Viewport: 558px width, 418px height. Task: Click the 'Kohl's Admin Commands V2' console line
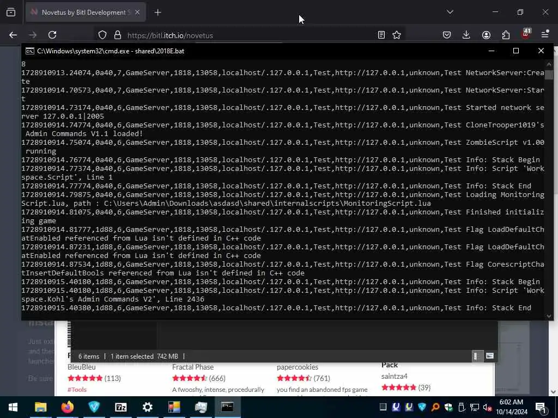pos(113,299)
